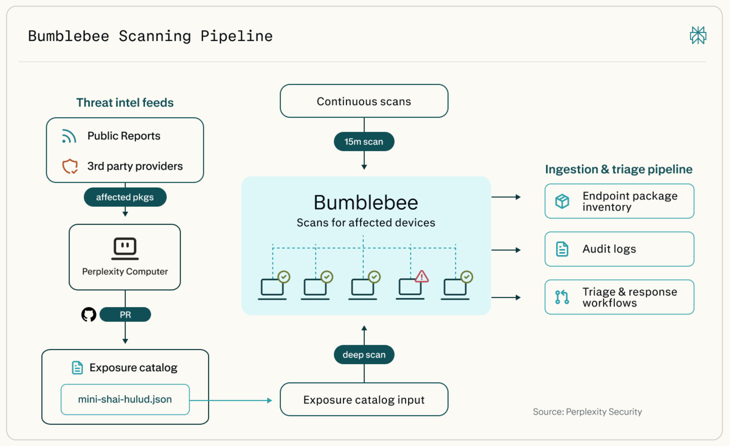Click the Bumblebee Scanning Pipeline title
The width and height of the screenshot is (730, 446).
150,36
